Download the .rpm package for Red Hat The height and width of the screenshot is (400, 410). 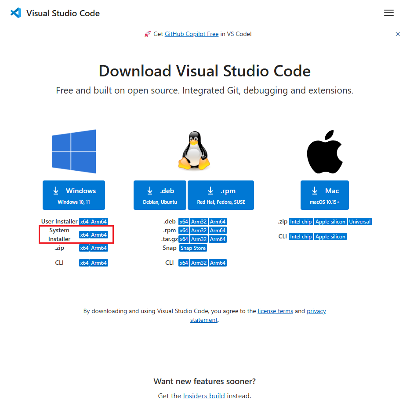point(221,195)
